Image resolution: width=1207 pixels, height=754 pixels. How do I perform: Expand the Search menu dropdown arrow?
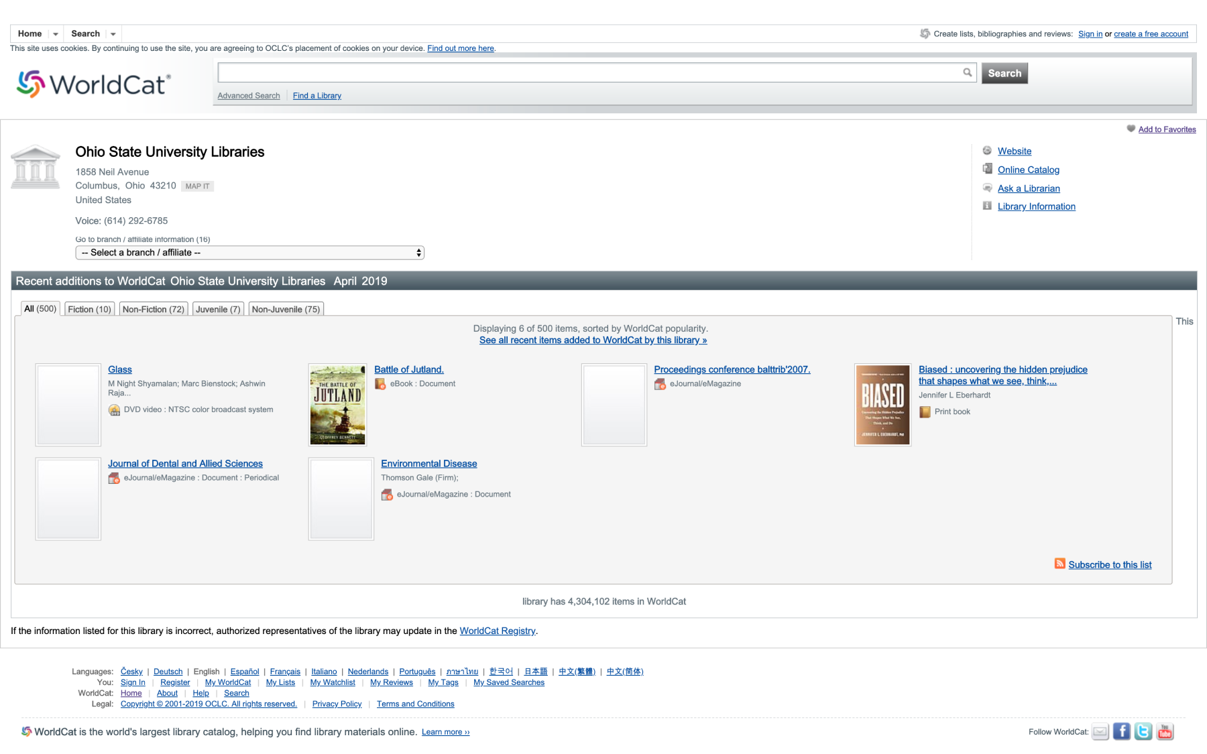click(113, 34)
